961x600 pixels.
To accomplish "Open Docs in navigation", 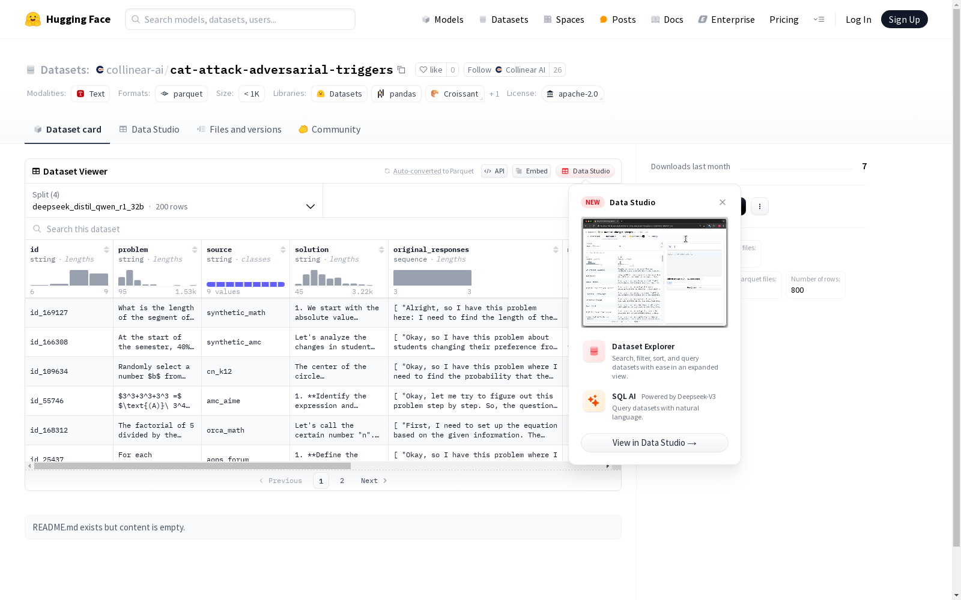I will [x=667, y=19].
